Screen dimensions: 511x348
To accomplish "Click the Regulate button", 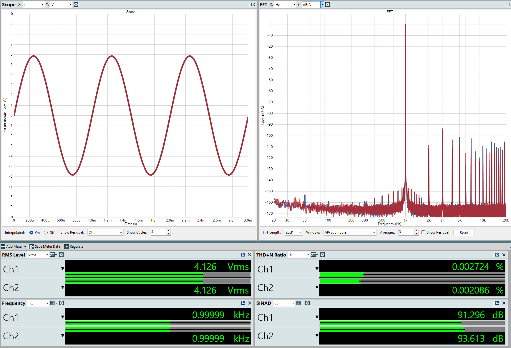I will 74,247.
